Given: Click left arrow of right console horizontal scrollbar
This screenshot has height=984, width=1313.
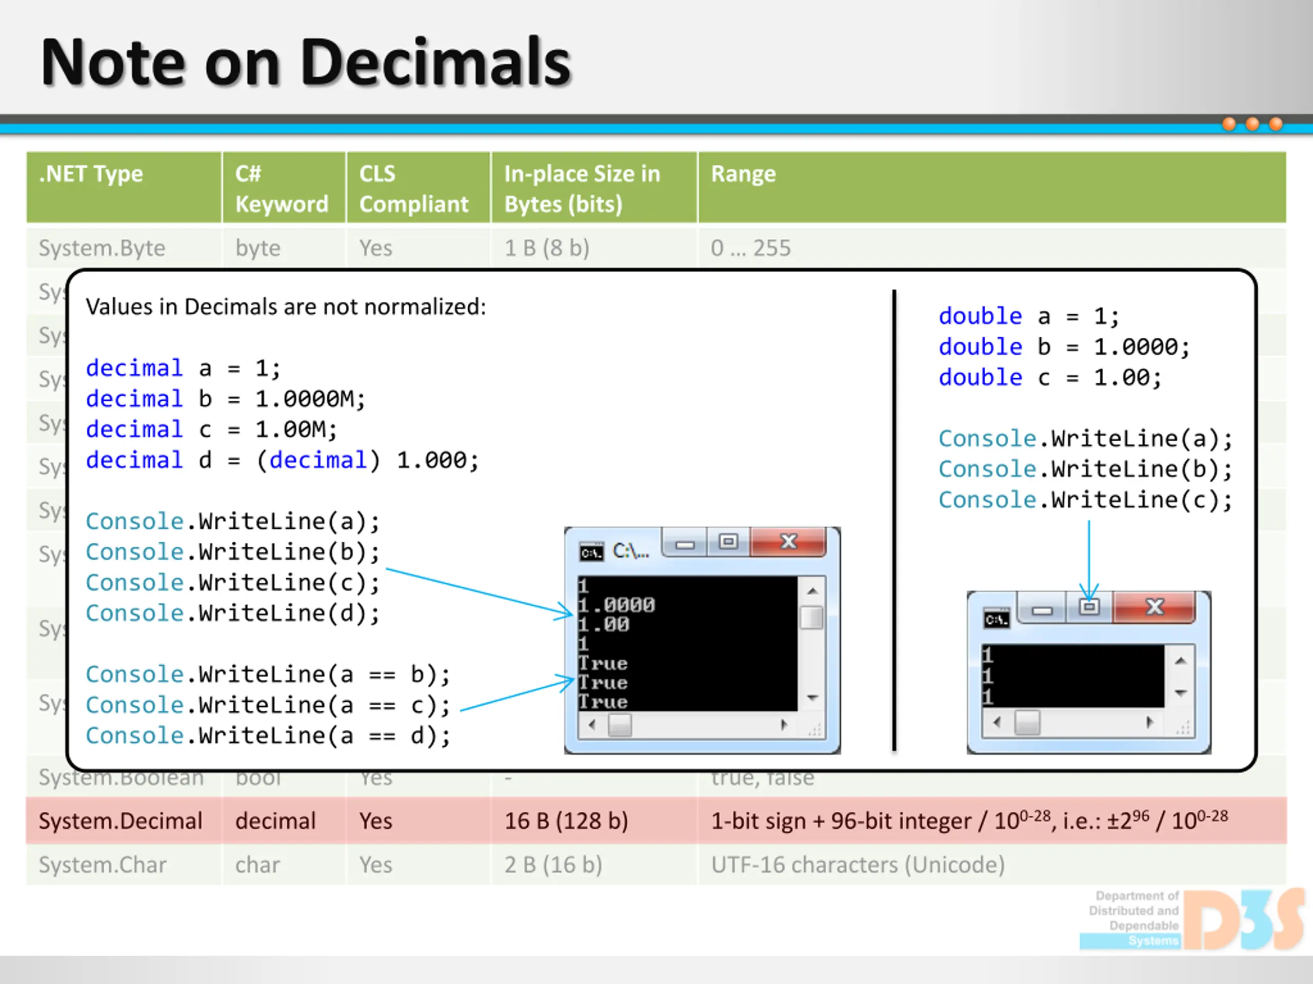Looking at the screenshot, I should [x=997, y=723].
